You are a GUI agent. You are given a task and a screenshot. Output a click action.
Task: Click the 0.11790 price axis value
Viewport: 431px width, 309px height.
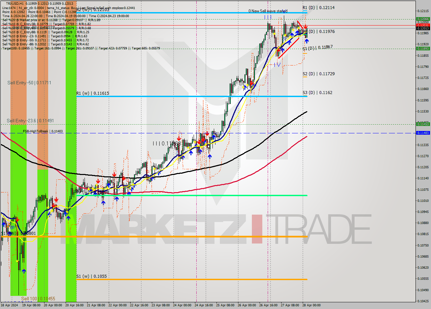click(x=423, y=67)
